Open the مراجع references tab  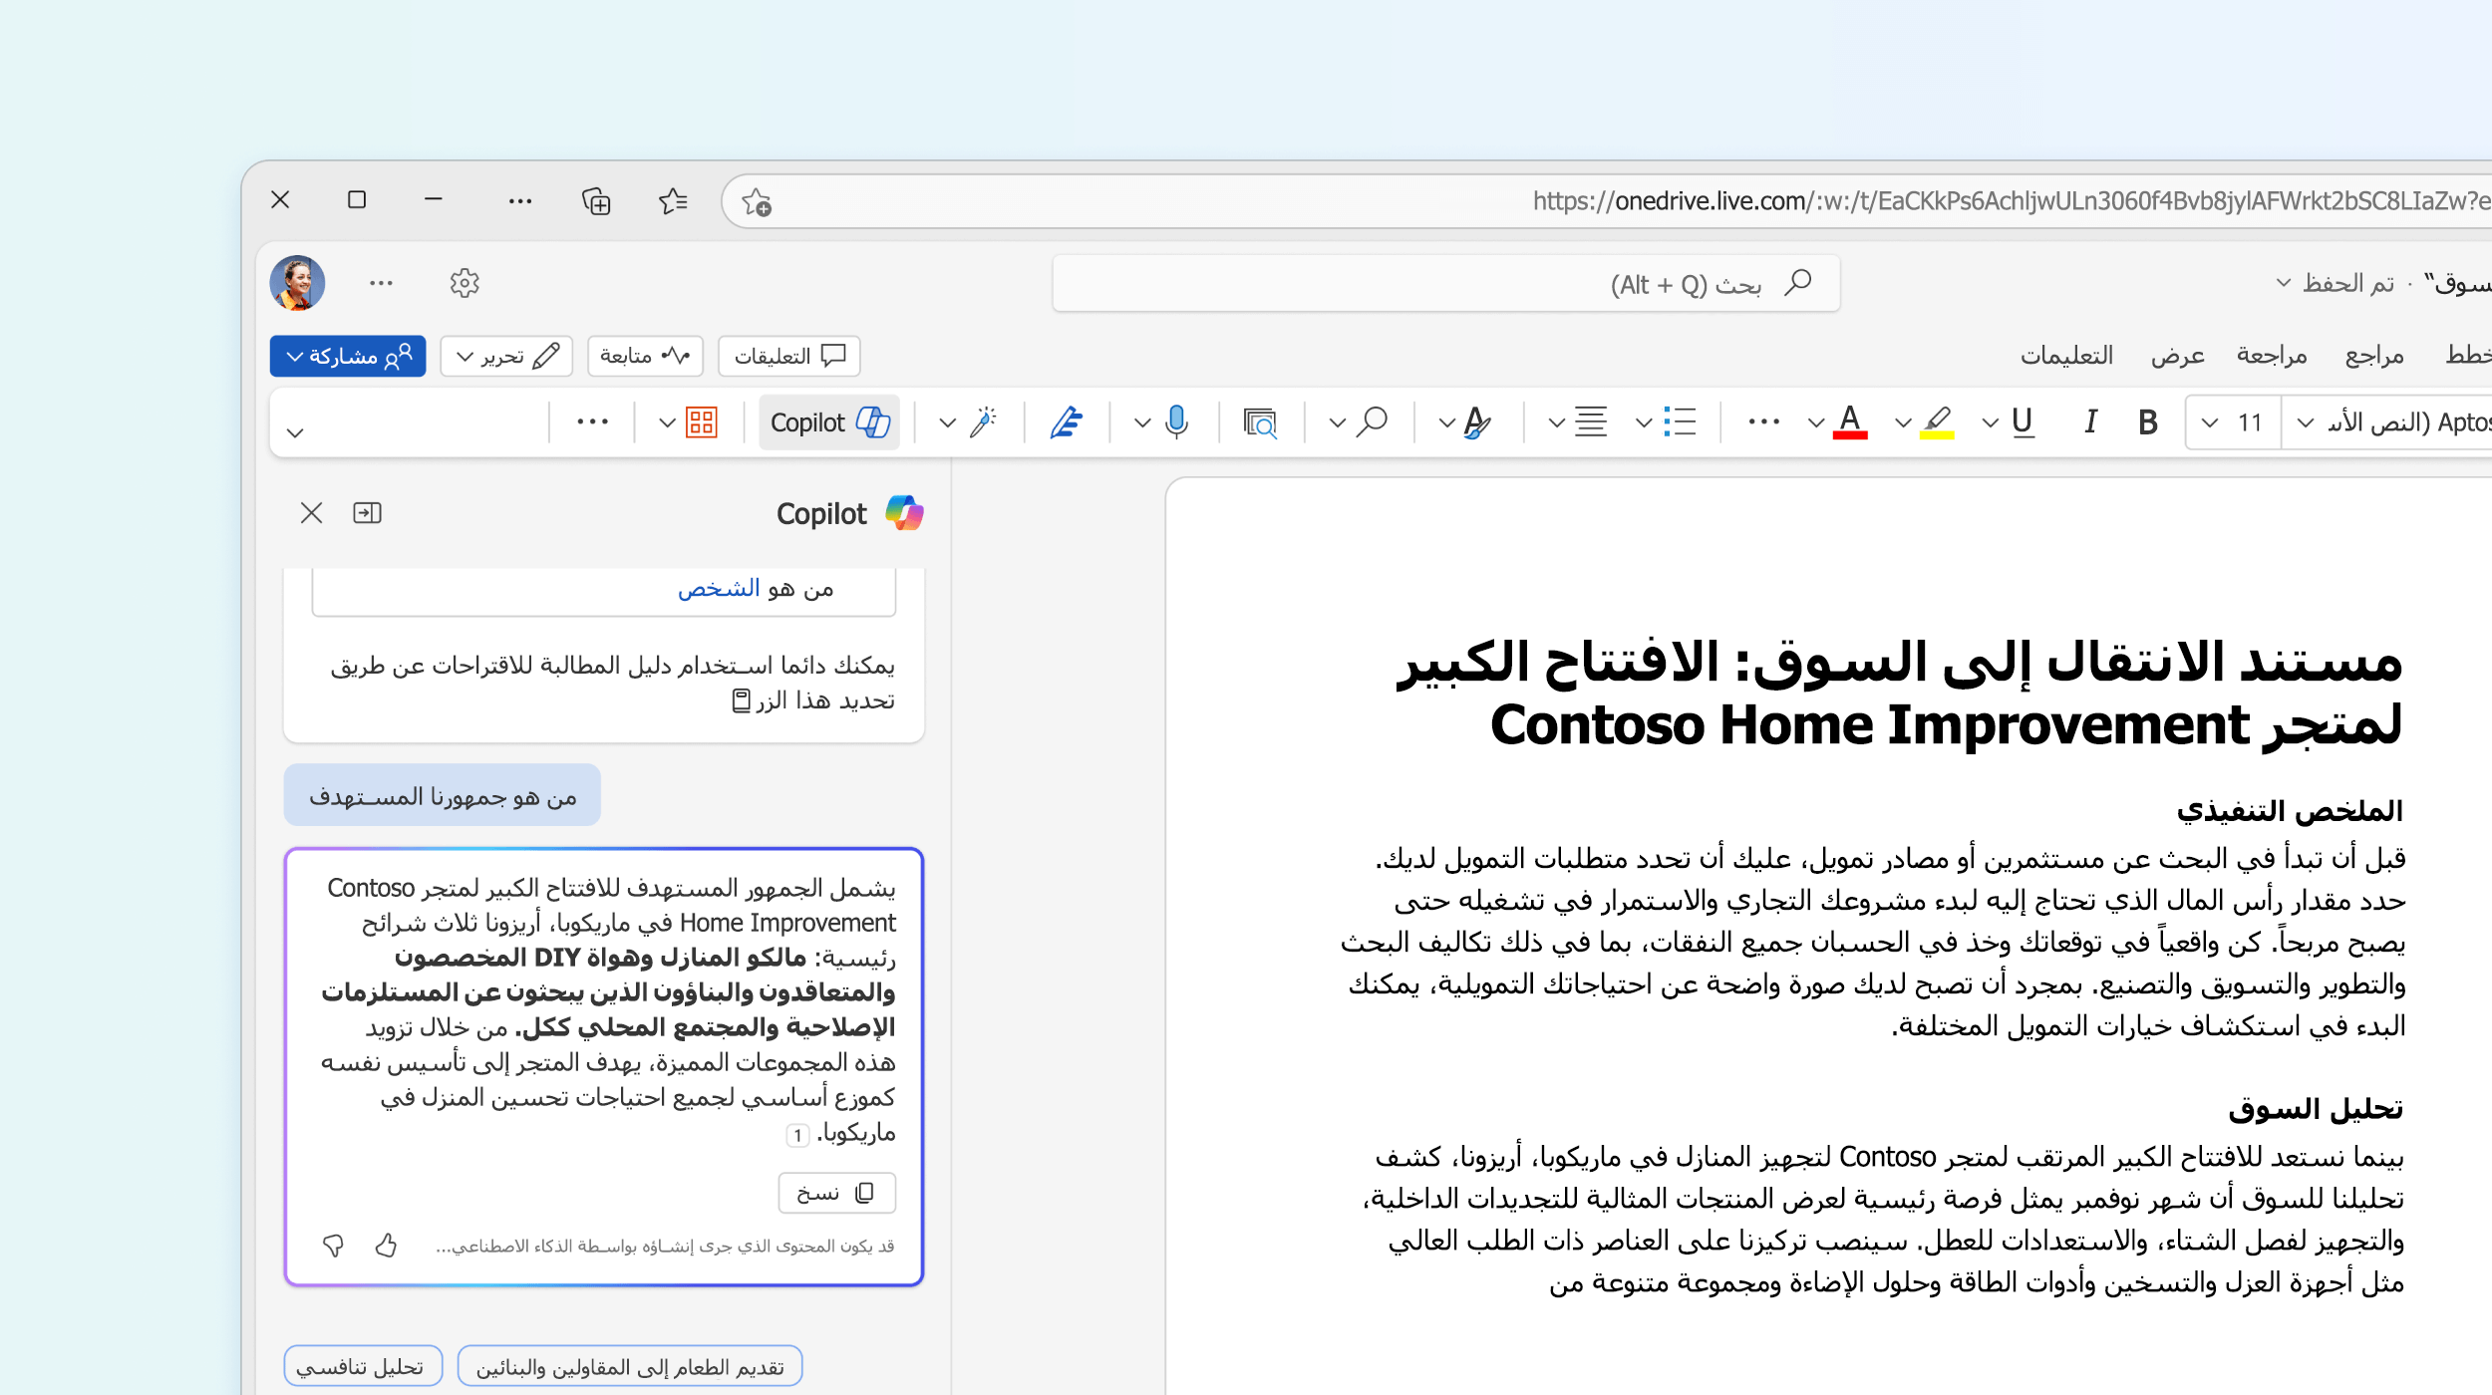(x=2374, y=356)
